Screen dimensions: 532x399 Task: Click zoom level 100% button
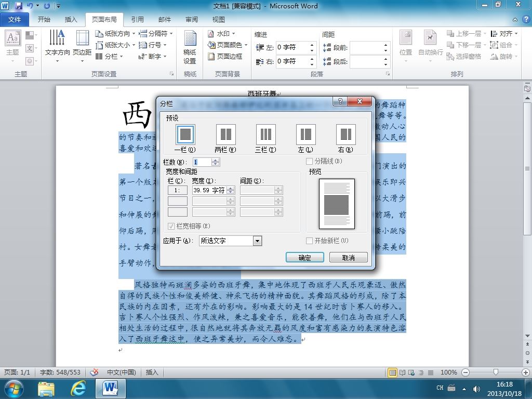[448, 372]
